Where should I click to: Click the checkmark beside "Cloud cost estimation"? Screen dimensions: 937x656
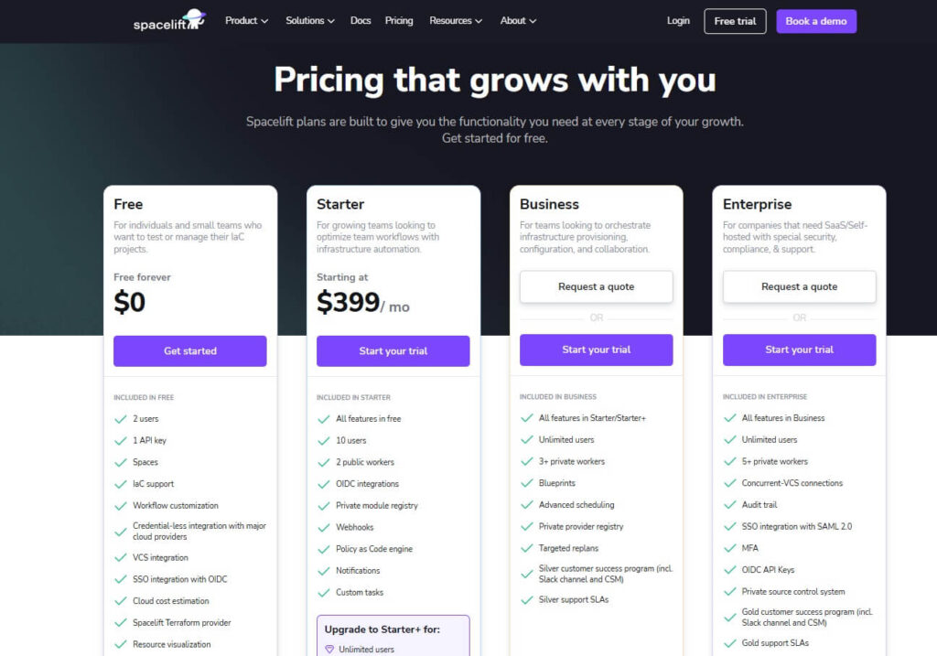[x=120, y=601]
